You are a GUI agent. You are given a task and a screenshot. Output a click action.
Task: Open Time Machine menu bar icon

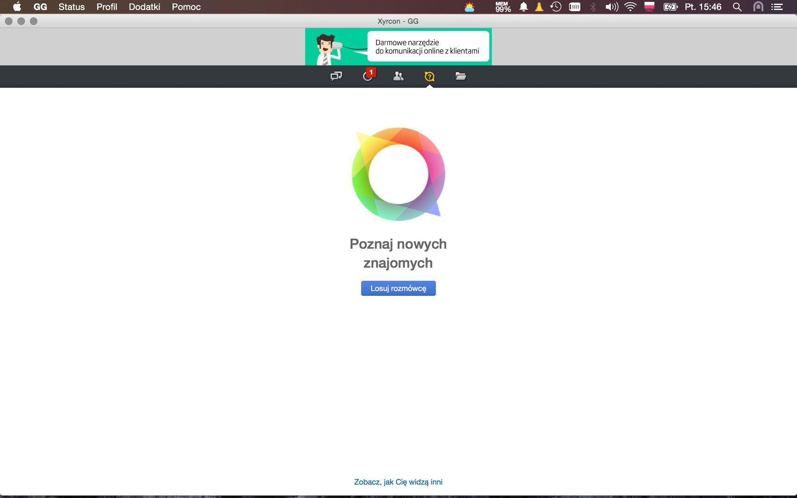pos(556,7)
